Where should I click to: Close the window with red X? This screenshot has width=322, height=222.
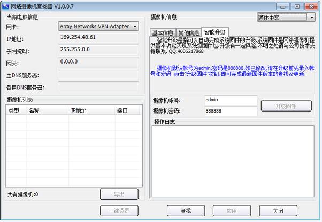click(311, 6)
